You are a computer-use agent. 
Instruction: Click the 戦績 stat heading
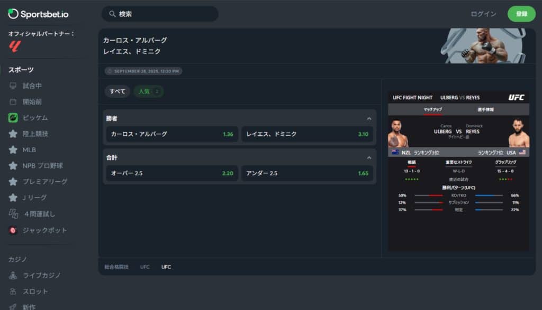tap(412, 162)
